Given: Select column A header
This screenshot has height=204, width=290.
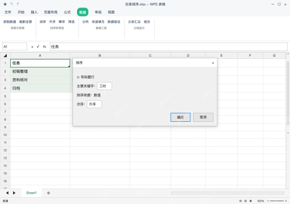Looking at the screenshot, I should [40, 56].
